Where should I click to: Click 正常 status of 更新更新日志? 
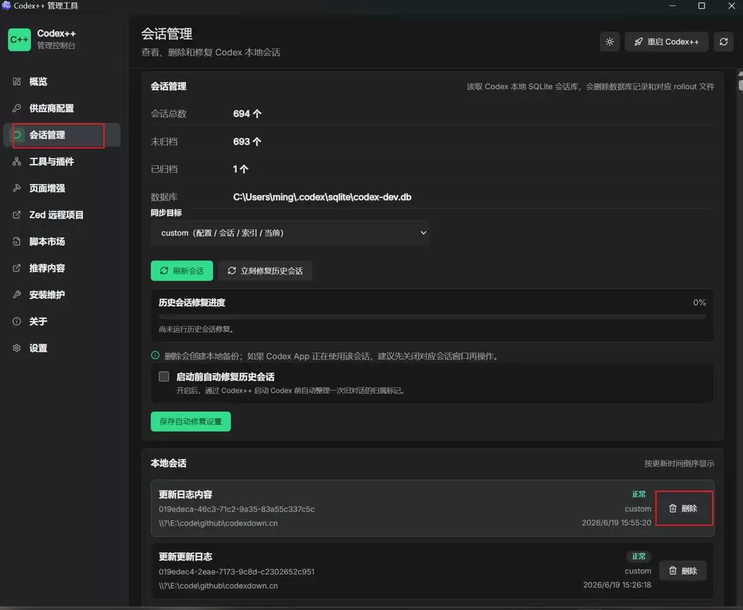(x=638, y=557)
